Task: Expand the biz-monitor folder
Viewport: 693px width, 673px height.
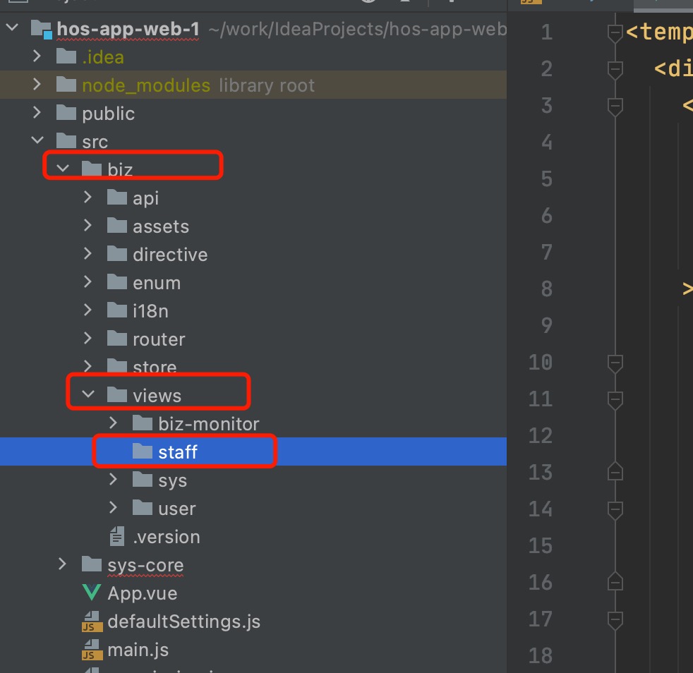Action: pos(114,423)
